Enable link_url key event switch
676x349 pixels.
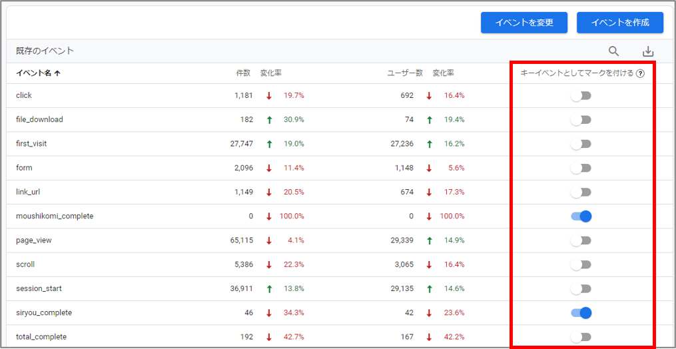581,192
